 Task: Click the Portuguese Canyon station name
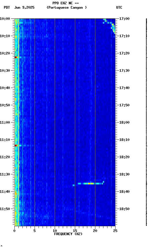tap(67, 7)
